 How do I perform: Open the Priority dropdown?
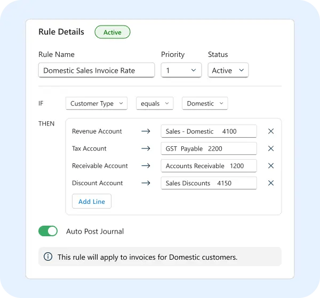[181, 70]
